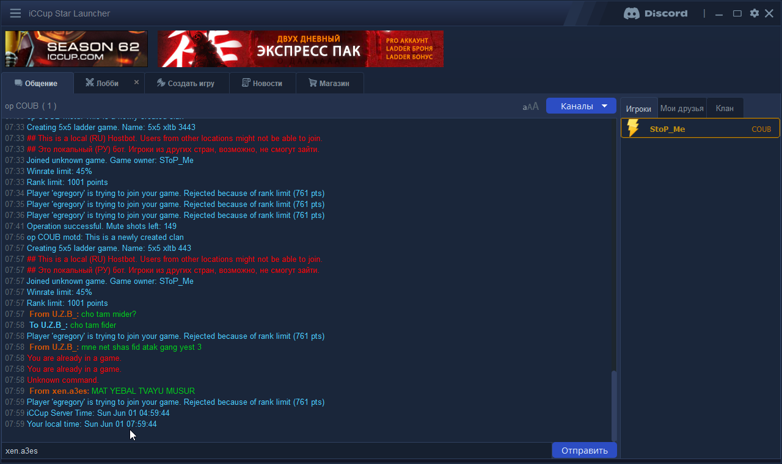Click the iCCup Star Launcher title
782x464 pixels.
click(x=70, y=13)
